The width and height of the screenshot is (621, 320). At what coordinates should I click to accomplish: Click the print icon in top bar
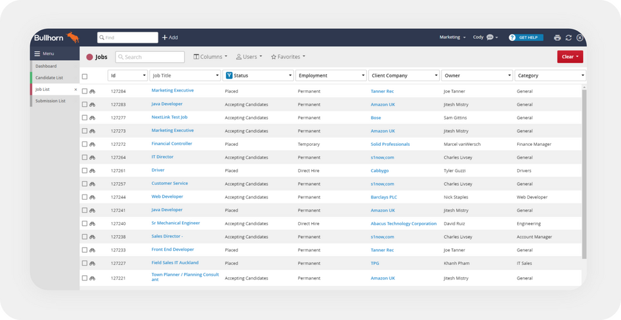point(557,38)
